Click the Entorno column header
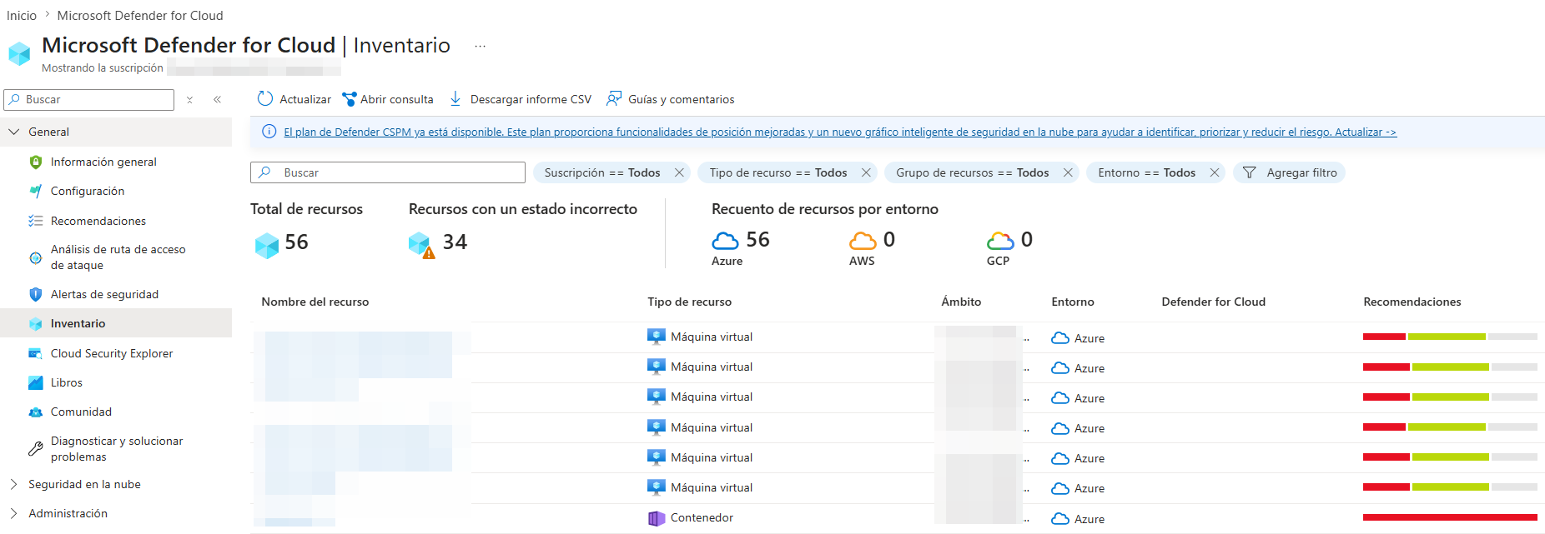 (1073, 302)
